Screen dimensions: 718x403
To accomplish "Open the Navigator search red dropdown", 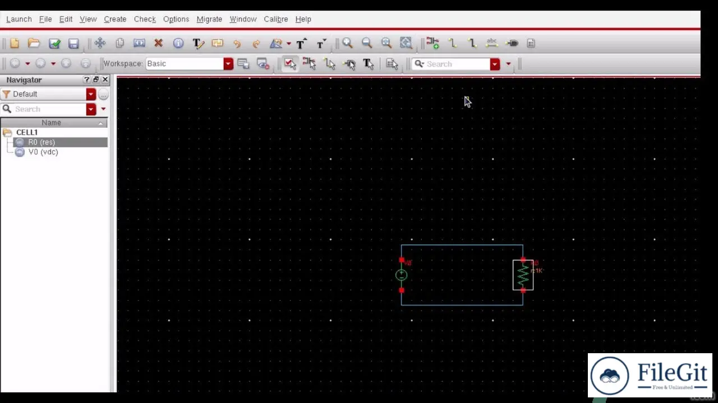I will 91,109.
